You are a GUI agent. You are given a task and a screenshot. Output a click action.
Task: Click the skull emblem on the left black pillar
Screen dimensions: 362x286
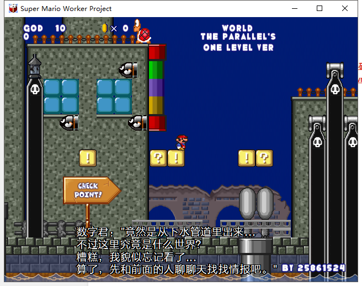click(x=35, y=89)
